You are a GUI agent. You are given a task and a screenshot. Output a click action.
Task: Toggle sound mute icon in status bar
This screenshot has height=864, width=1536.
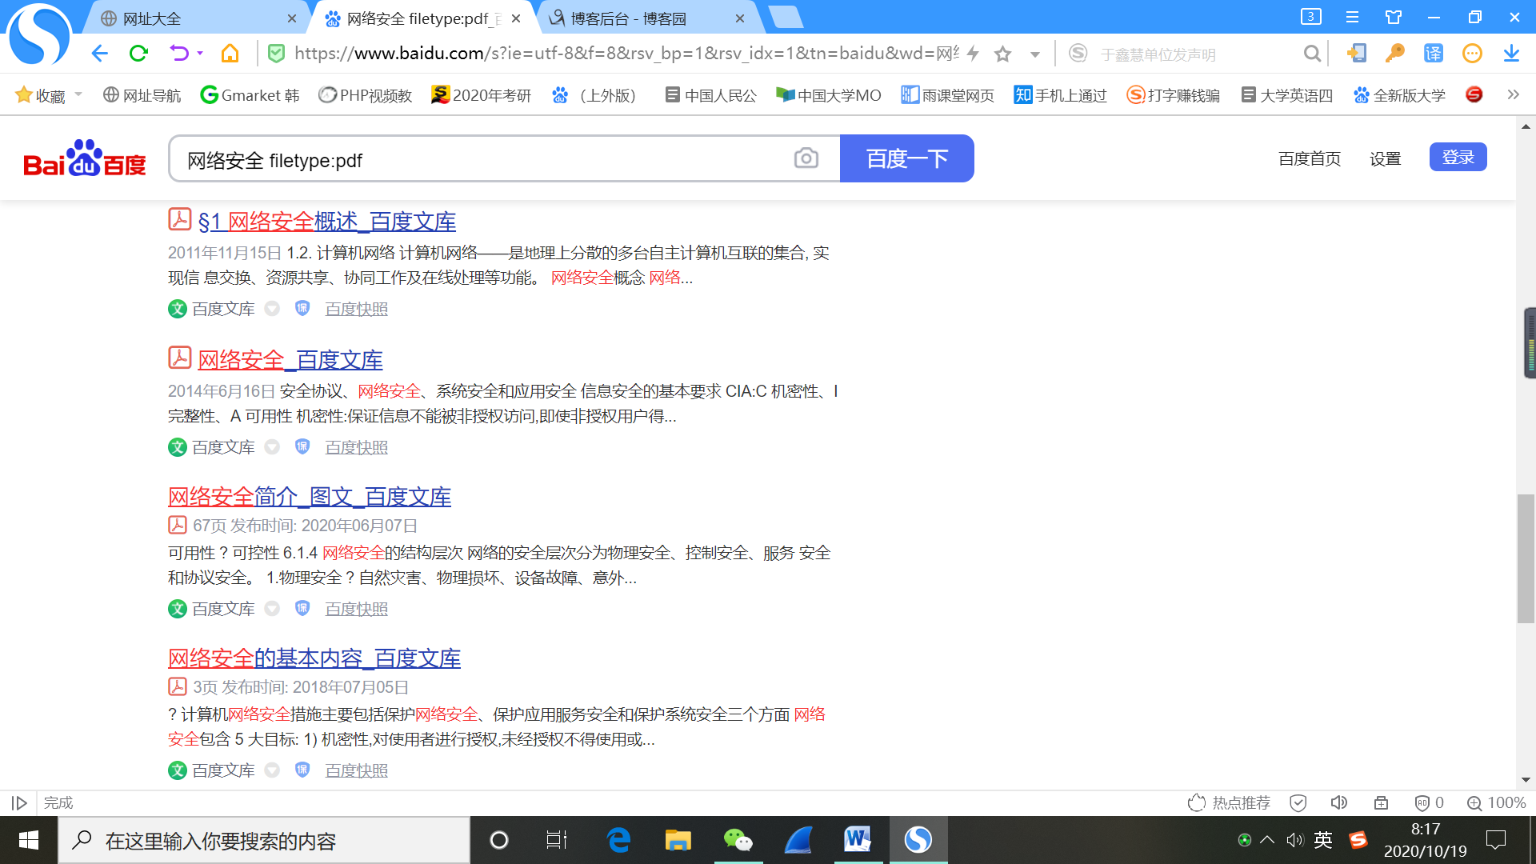point(1338,802)
